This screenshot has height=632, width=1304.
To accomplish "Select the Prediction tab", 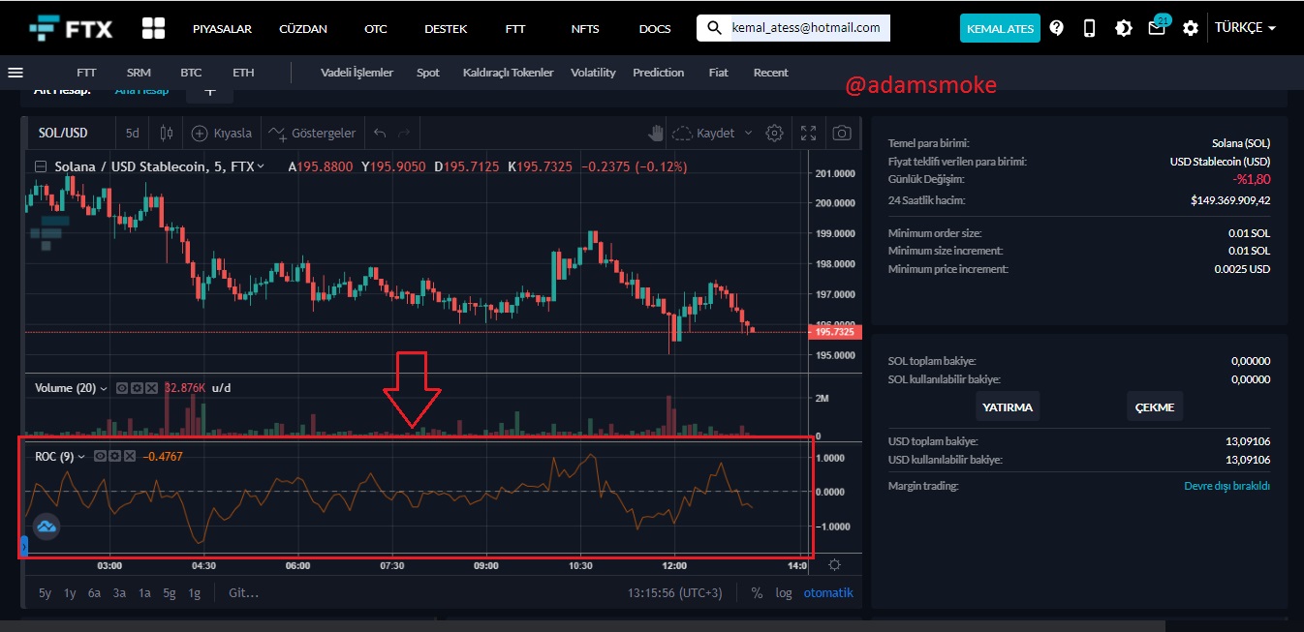I will pyautogui.click(x=659, y=73).
